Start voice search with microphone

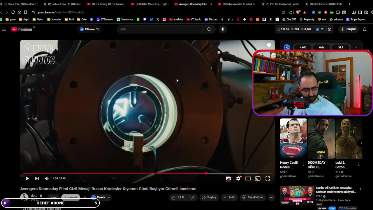(223, 29)
